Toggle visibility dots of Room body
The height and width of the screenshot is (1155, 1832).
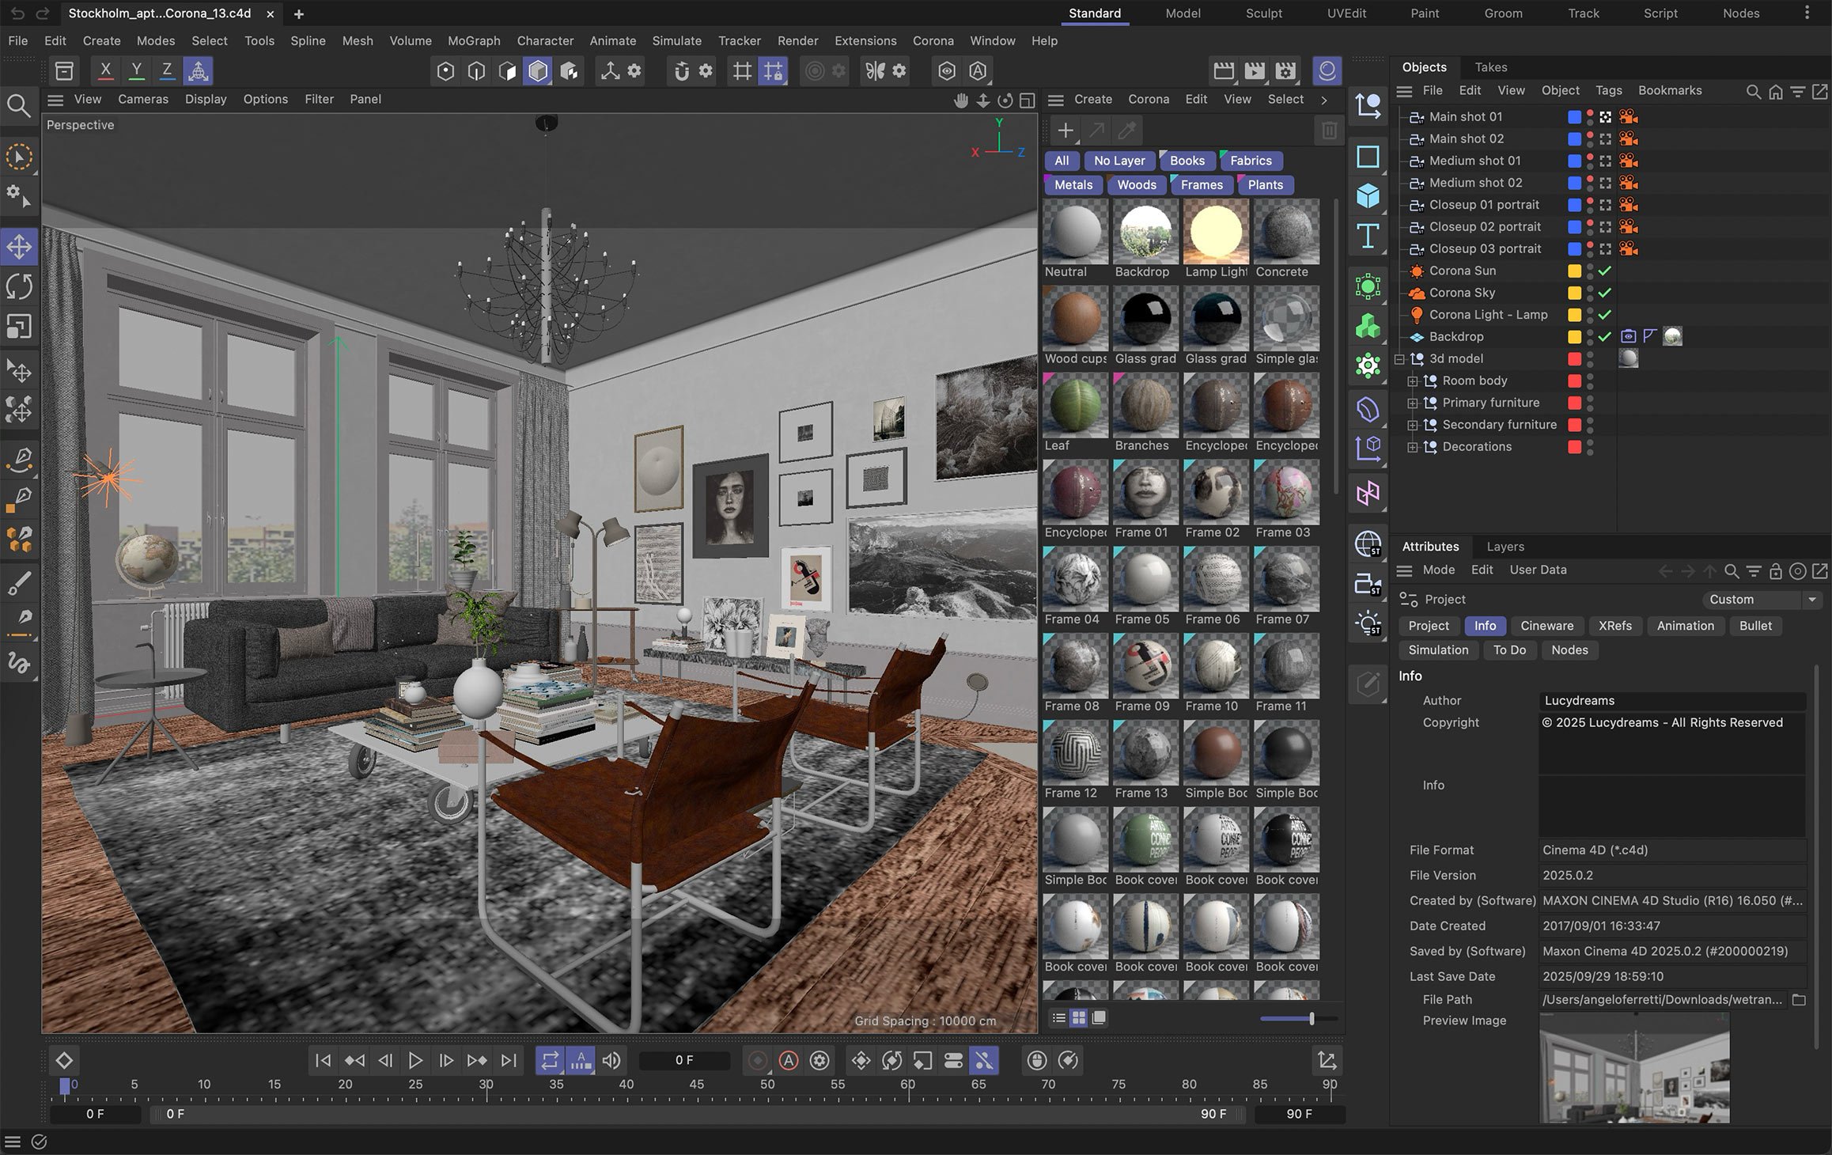(x=1590, y=381)
